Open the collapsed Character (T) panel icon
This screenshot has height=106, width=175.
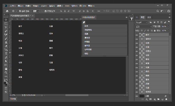(x=132, y=19)
